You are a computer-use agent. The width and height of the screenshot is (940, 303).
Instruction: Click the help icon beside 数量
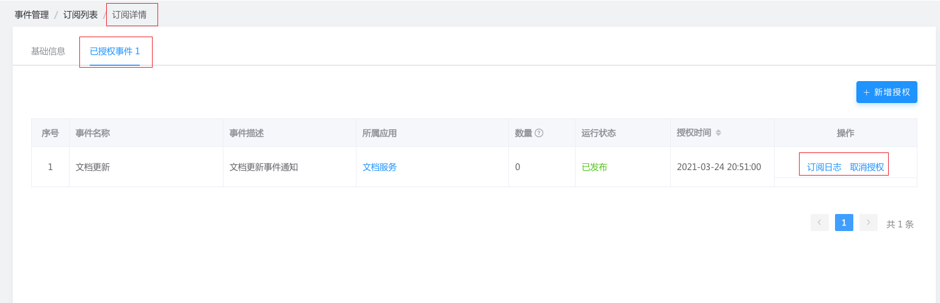[x=539, y=133]
